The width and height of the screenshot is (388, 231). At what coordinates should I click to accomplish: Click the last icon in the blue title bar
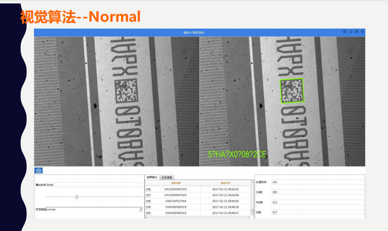[362, 32]
